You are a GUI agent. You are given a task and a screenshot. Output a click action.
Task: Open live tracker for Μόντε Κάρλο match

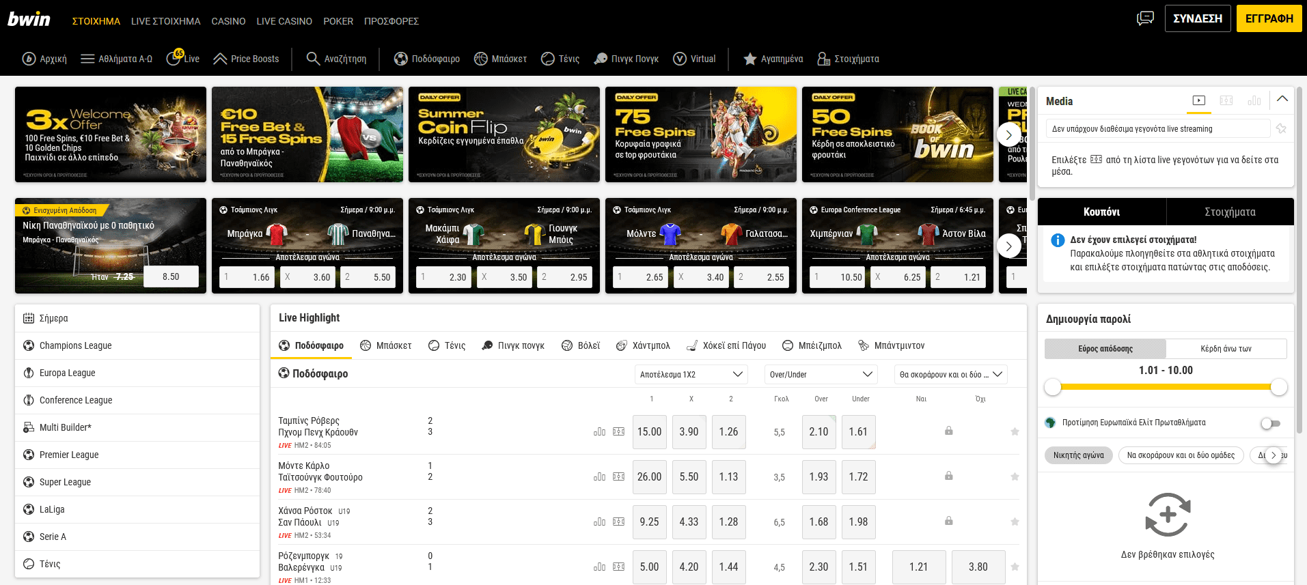click(x=619, y=476)
